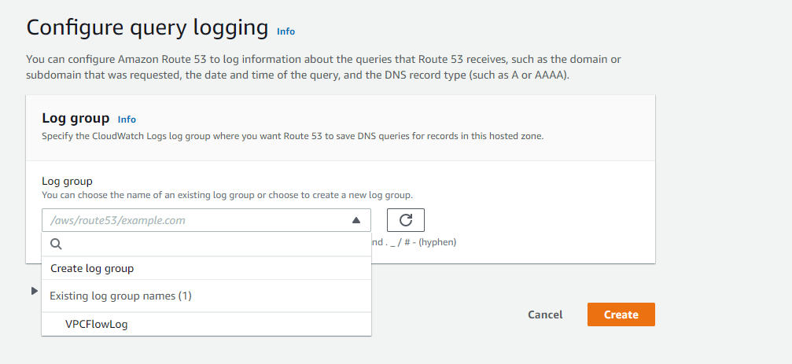Open Info link next to Log group heading
The width and height of the screenshot is (792, 364).
(x=127, y=119)
